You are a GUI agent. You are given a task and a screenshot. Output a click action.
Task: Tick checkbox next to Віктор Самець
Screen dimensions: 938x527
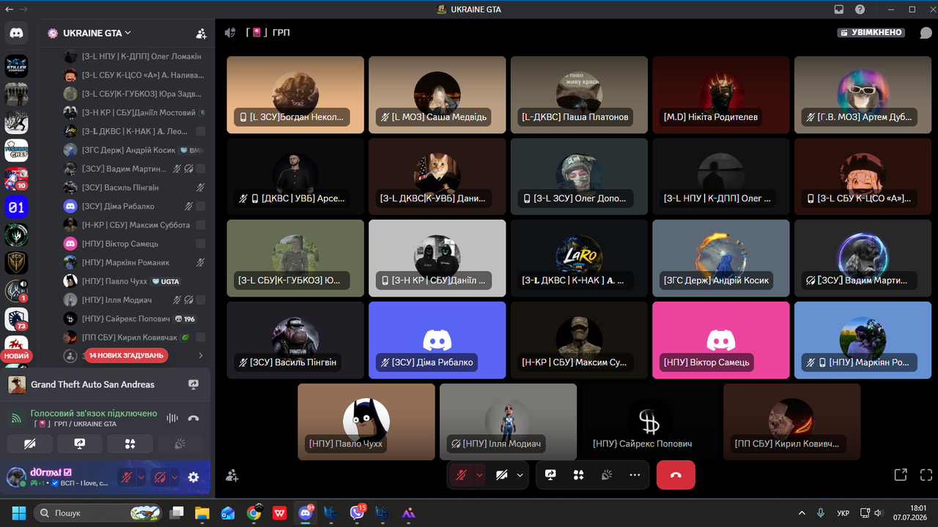tap(201, 244)
